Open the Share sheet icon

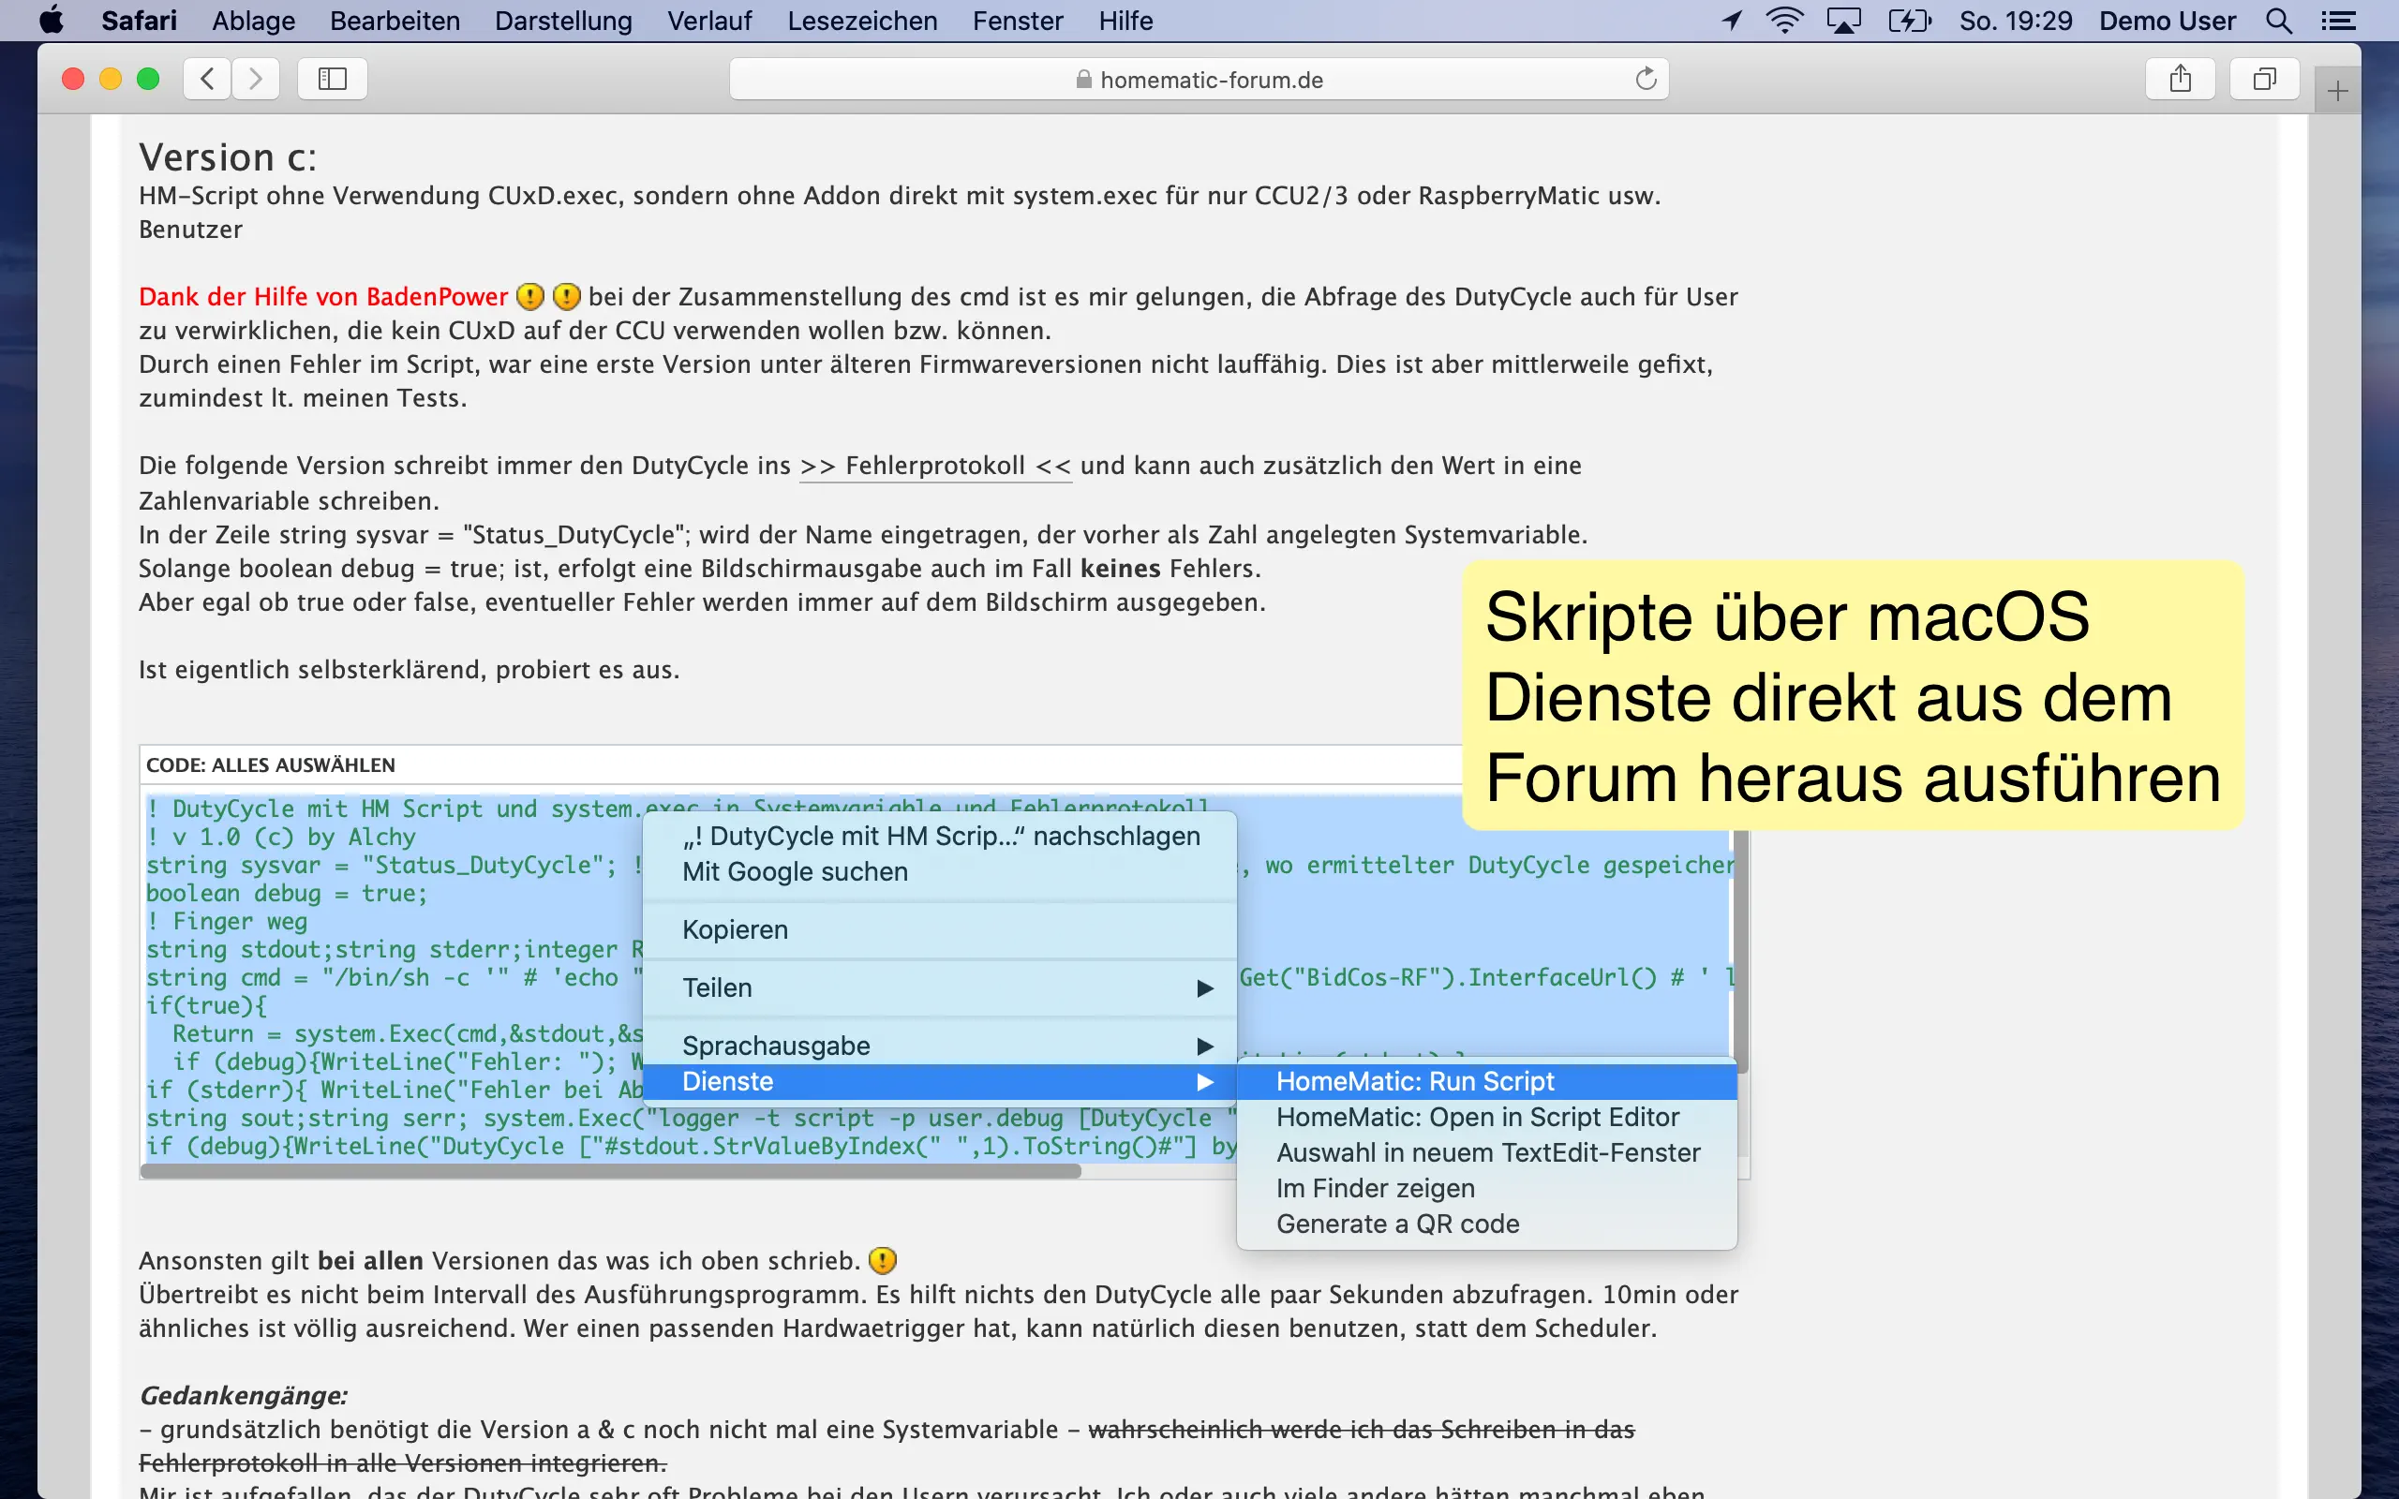click(2180, 79)
